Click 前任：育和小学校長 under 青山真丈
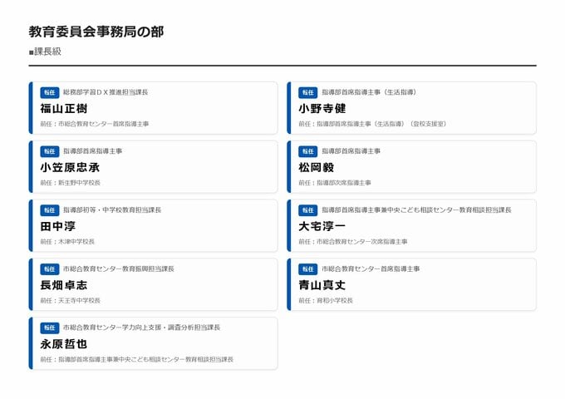The width and height of the screenshot is (565, 399). tap(326, 300)
